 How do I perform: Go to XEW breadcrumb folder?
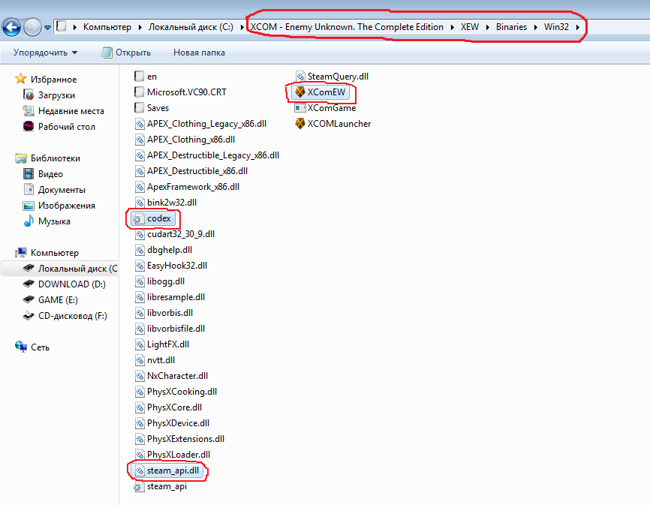coord(470,27)
